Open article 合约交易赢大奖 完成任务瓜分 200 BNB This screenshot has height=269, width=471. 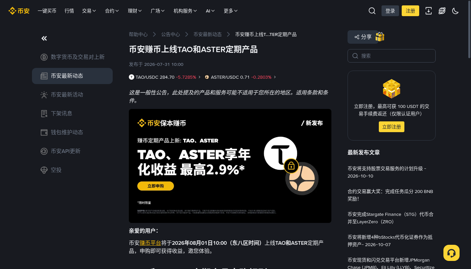coord(390,195)
